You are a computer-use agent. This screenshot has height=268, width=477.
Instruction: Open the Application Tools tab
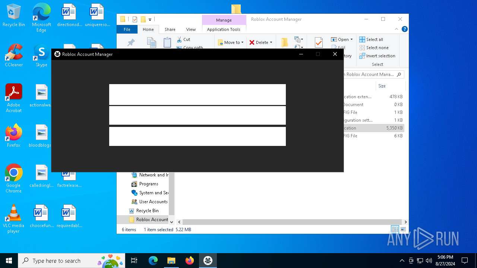[224, 29]
